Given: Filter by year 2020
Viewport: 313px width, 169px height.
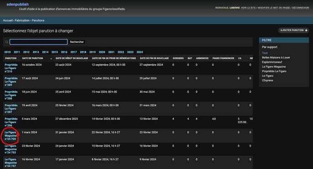Looking at the screenshot, I should (102, 52).
